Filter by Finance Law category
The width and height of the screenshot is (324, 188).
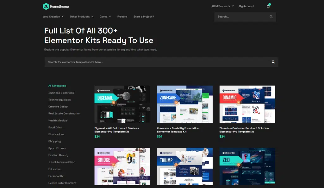click(x=56, y=134)
